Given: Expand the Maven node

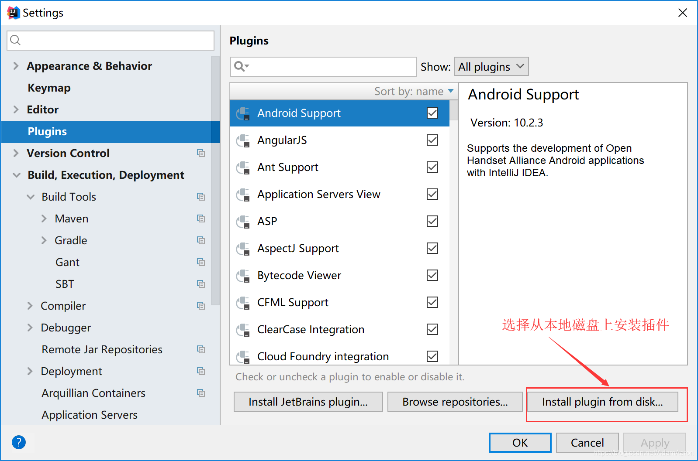Looking at the screenshot, I should click(44, 219).
